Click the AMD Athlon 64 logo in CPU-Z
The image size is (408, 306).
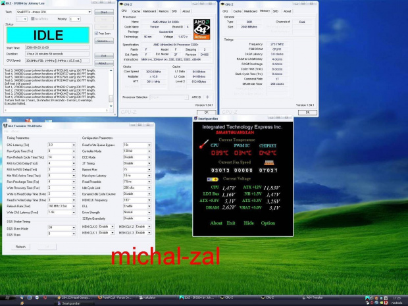click(x=201, y=30)
